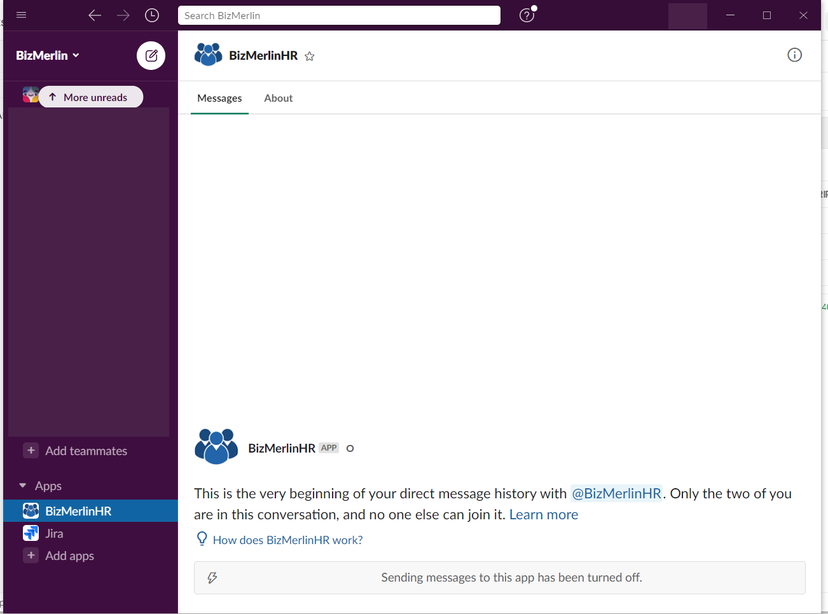Star the BizMerlinHR conversation
This screenshot has width=828, height=614.
310,56
